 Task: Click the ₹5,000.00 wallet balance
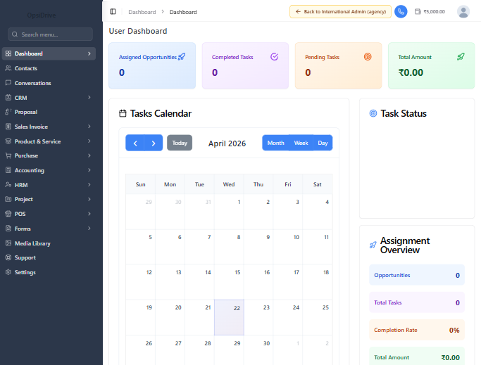(x=434, y=12)
